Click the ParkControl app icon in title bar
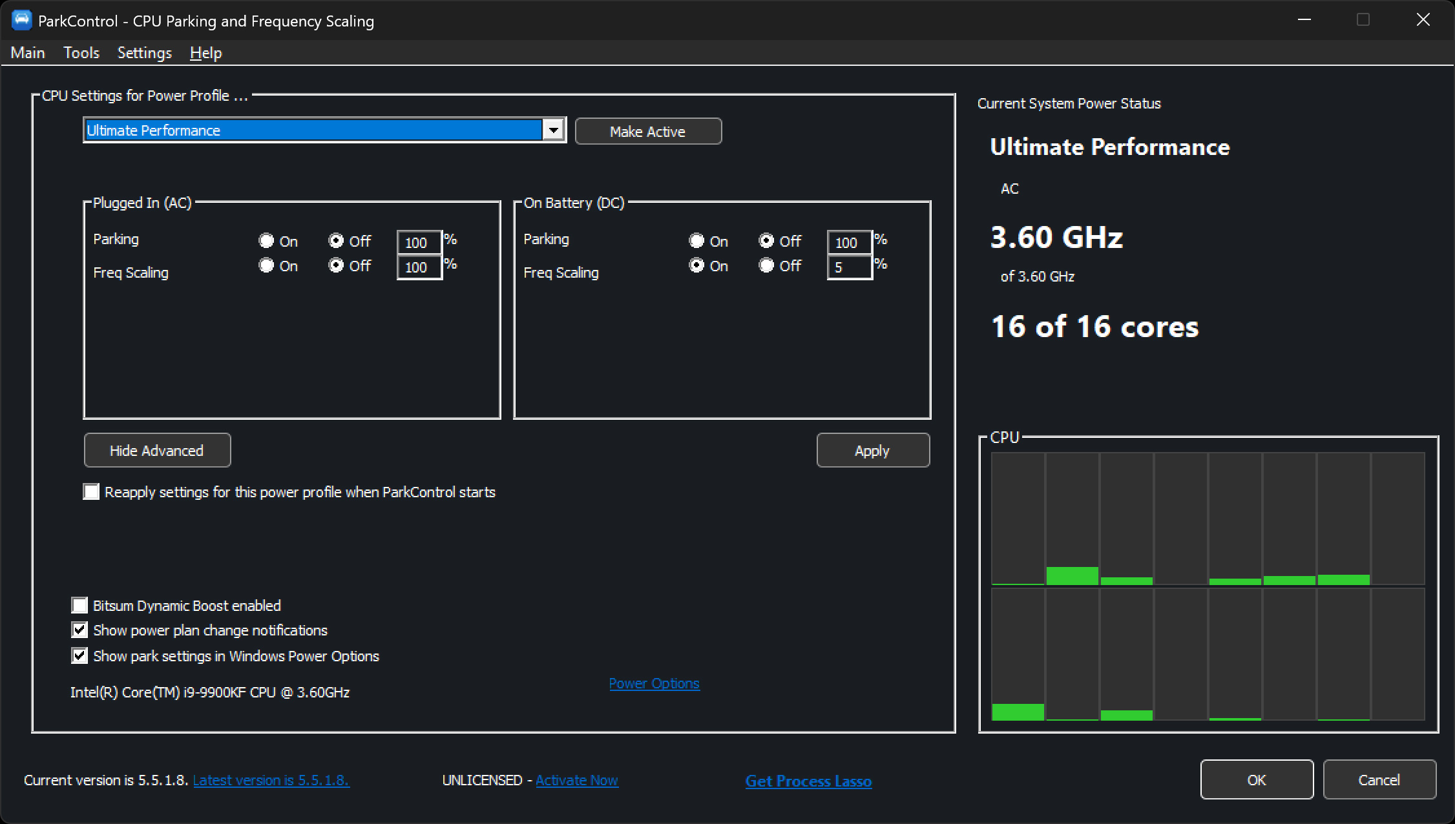 pyautogui.click(x=21, y=20)
